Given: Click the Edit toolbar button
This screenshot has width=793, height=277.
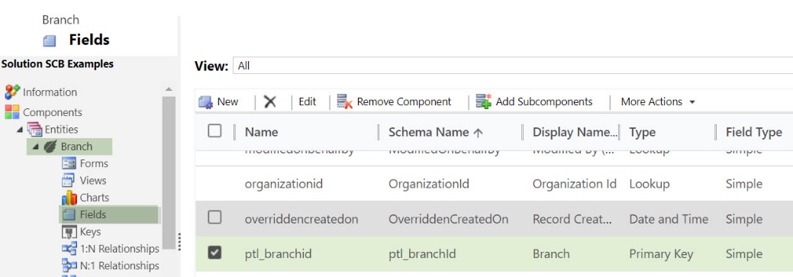Looking at the screenshot, I should 307,101.
